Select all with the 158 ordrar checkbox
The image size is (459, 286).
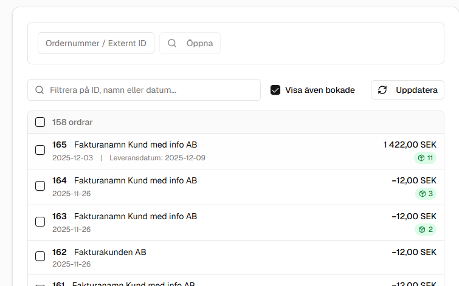click(x=40, y=122)
